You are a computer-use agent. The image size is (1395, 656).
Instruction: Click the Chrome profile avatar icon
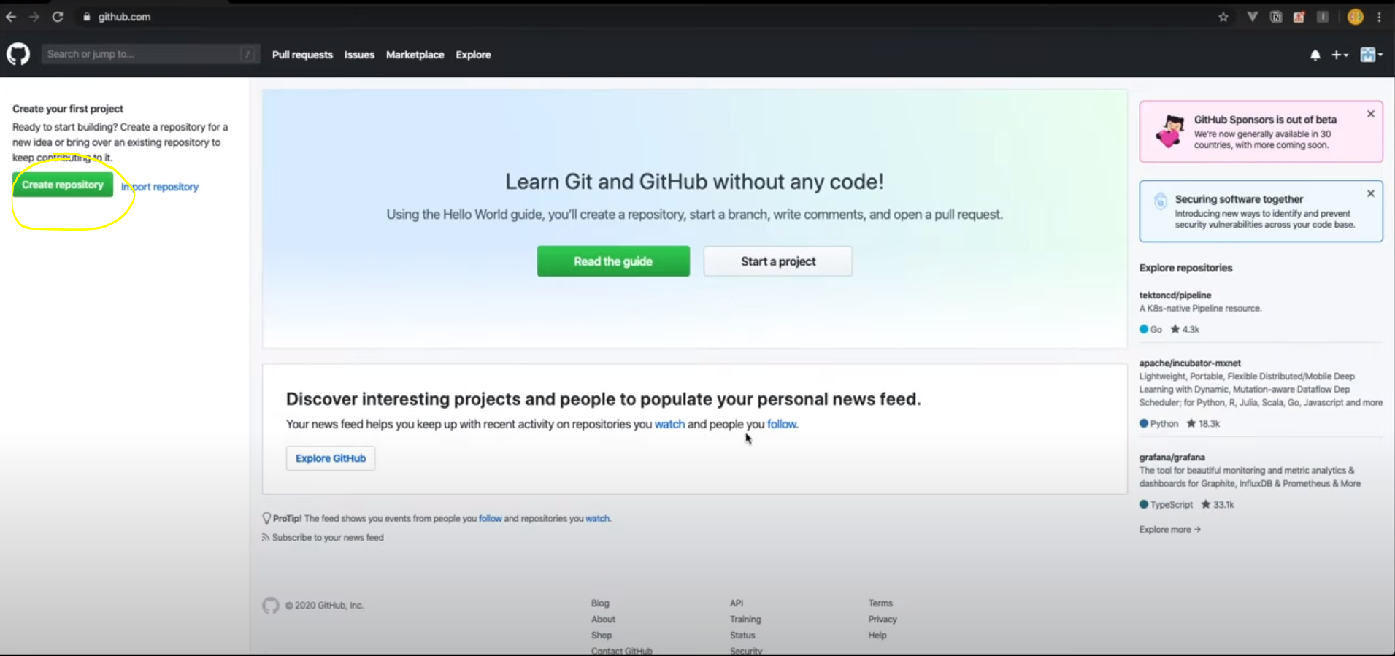1355,17
